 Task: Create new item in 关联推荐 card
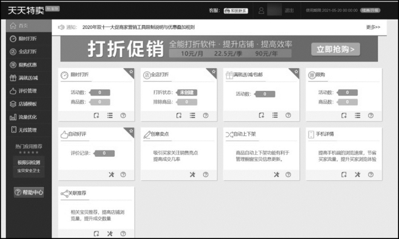[96, 234]
